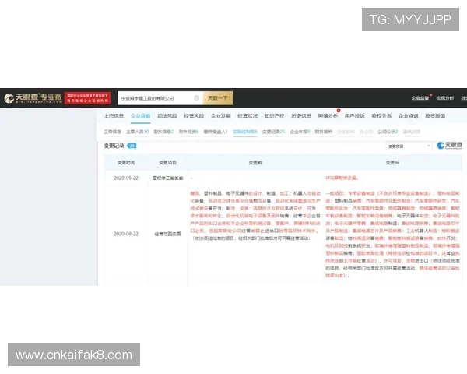Click the 变更后 column header
The width and height of the screenshot is (467, 374).
[x=392, y=163]
